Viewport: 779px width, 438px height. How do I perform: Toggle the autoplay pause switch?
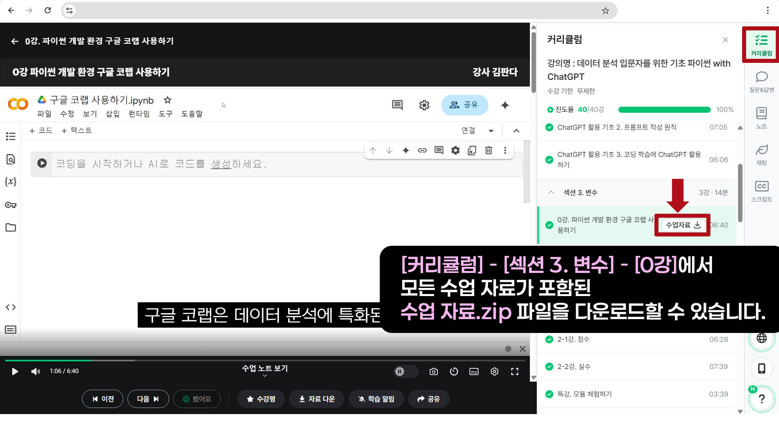406,371
